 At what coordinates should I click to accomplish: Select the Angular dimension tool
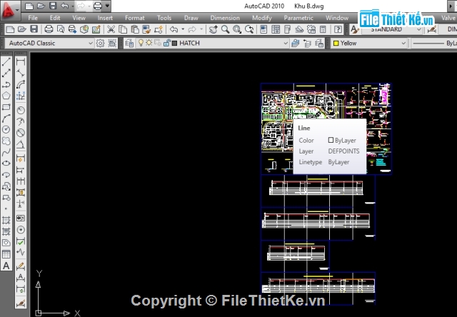(21, 144)
